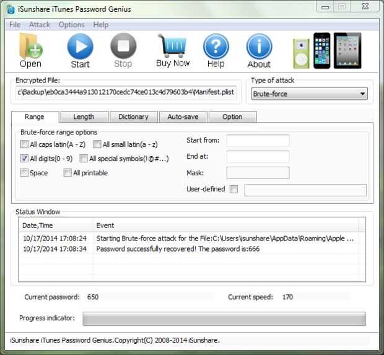Click the copyright status bar text
This screenshot has width=384, height=355.
point(115,340)
